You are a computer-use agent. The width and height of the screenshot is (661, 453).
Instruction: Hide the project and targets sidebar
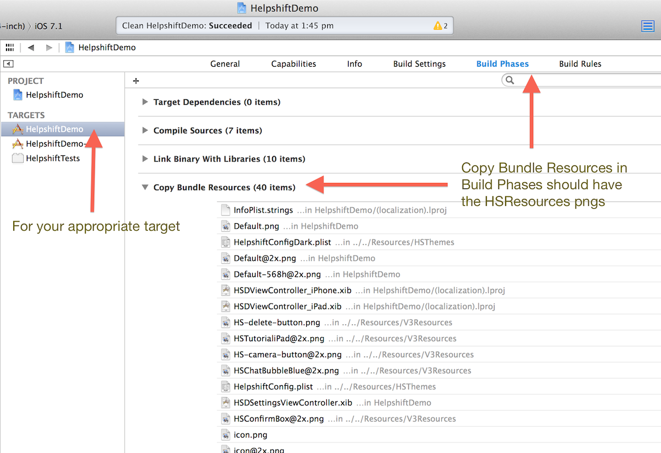coord(8,64)
